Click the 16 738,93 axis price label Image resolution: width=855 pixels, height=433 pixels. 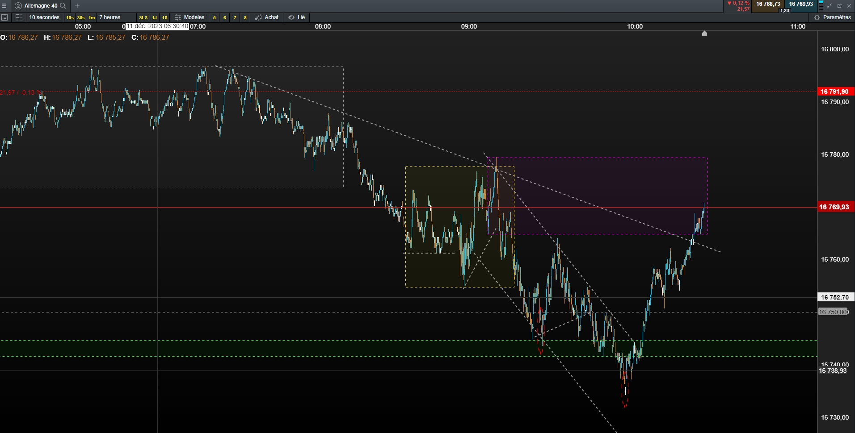coord(833,371)
